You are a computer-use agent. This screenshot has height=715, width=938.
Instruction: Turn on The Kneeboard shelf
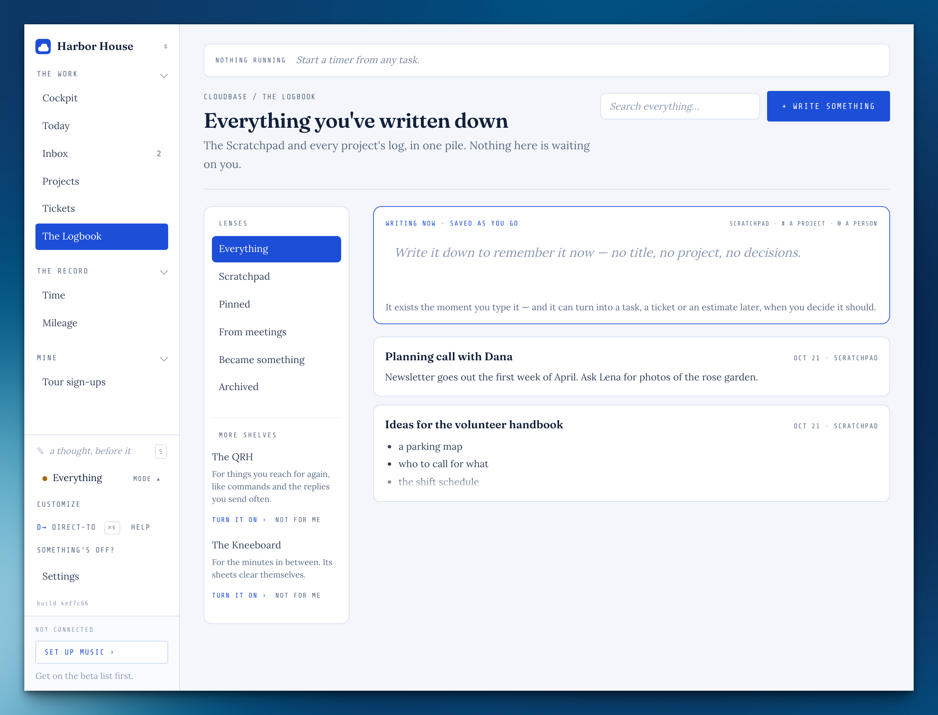239,595
